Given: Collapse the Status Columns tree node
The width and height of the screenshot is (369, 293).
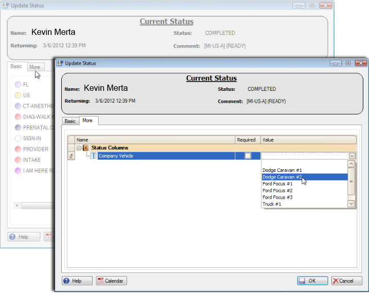Looking at the screenshot, I should (x=79, y=148).
